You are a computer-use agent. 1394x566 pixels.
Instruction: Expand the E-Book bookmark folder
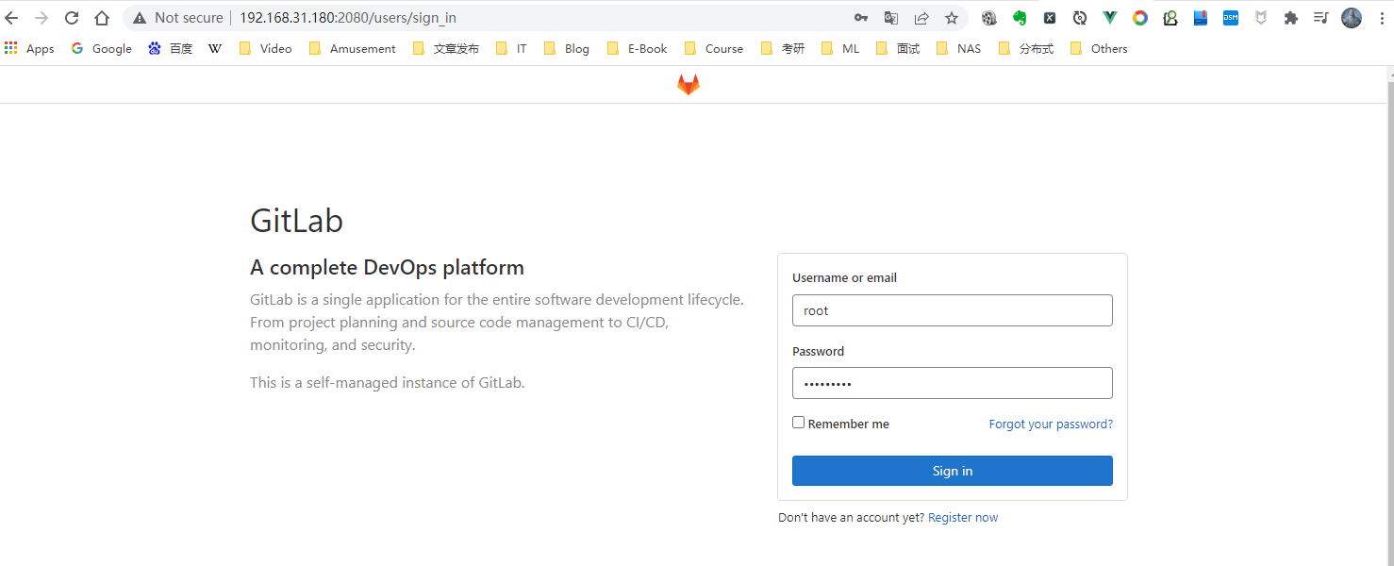click(x=637, y=48)
